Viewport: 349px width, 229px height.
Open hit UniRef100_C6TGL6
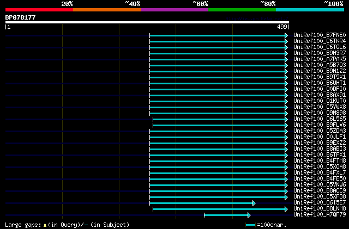(x=320, y=47)
